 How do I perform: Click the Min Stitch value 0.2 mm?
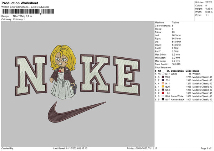[x=176, y=58]
